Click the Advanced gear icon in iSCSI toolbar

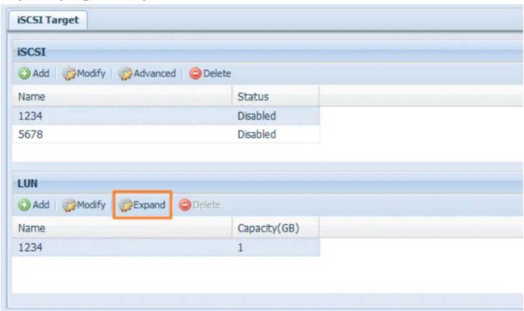pyautogui.click(x=125, y=73)
